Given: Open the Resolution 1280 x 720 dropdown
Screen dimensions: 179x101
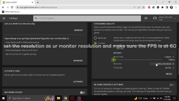Looking at the screenshot, I should coord(162,64).
